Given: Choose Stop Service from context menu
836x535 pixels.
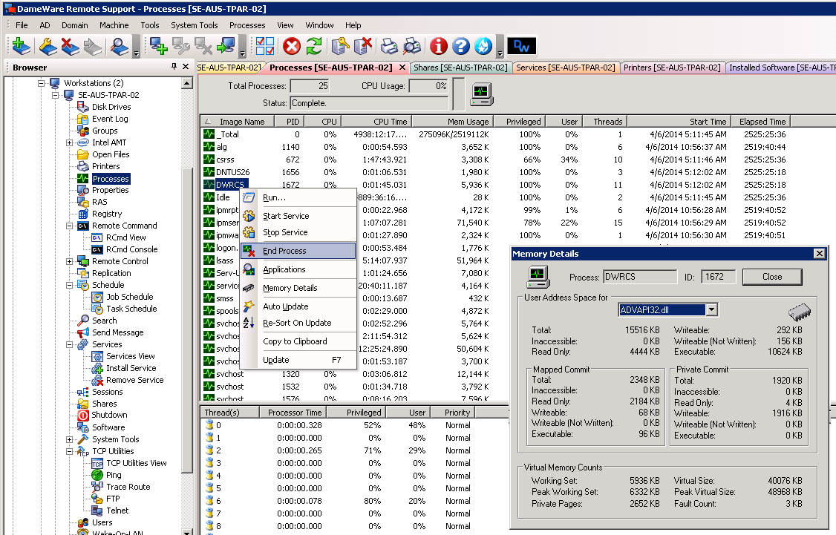Looking at the screenshot, I should [298, 232].
